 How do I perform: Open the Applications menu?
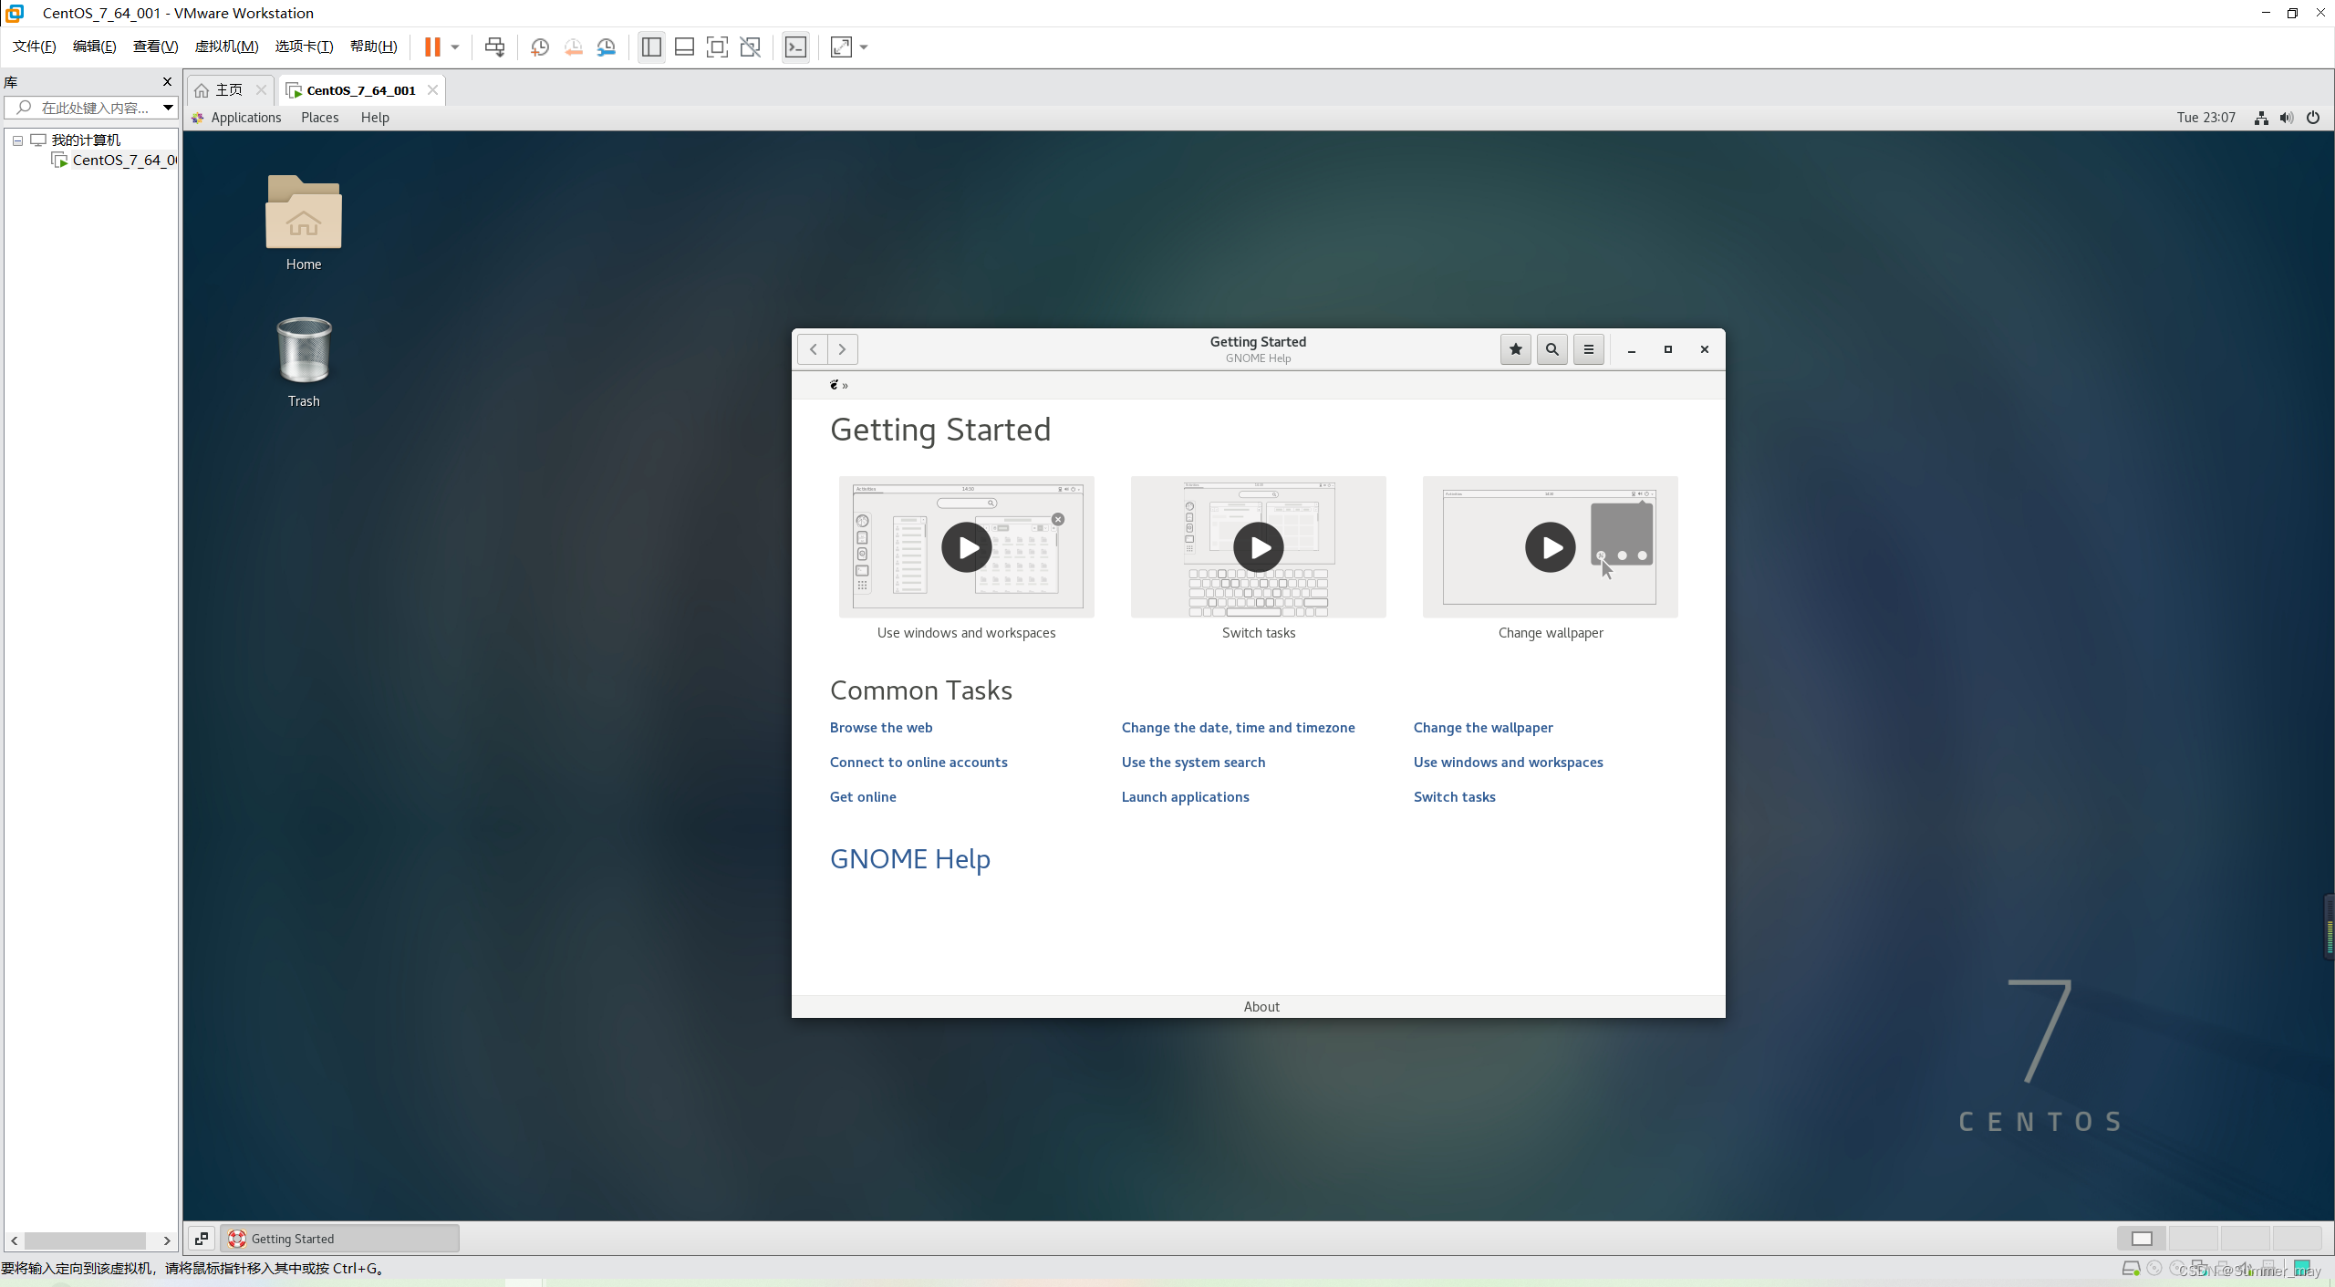click(x=245, y=118)
